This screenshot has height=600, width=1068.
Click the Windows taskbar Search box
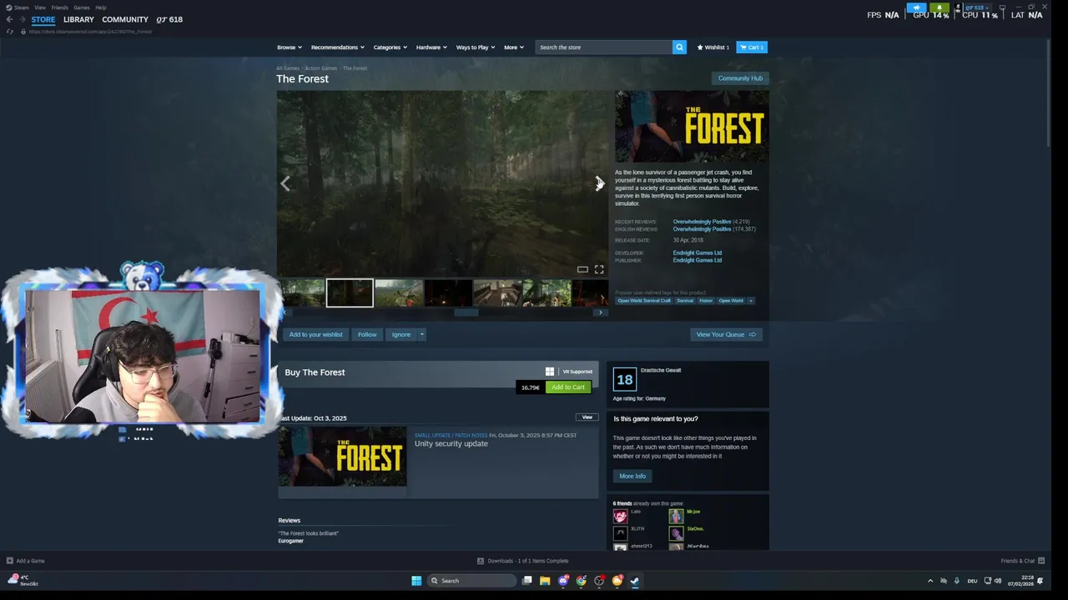pos(471,581)
